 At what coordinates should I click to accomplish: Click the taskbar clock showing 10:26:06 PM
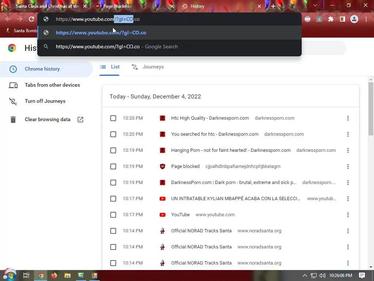341,276
